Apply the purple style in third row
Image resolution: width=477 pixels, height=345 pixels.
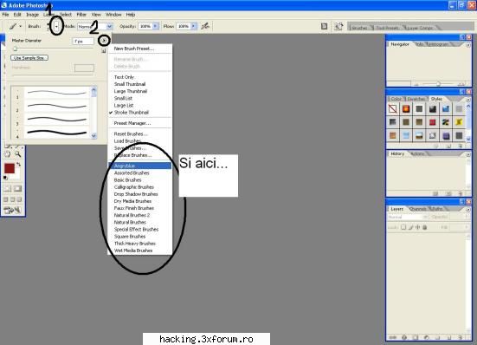pos(446,135)
